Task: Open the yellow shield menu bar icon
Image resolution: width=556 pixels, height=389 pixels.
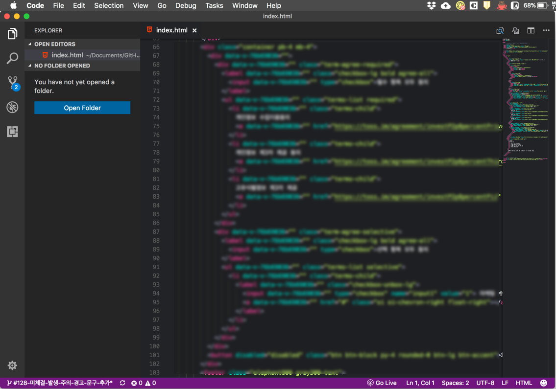Action: 487,5
